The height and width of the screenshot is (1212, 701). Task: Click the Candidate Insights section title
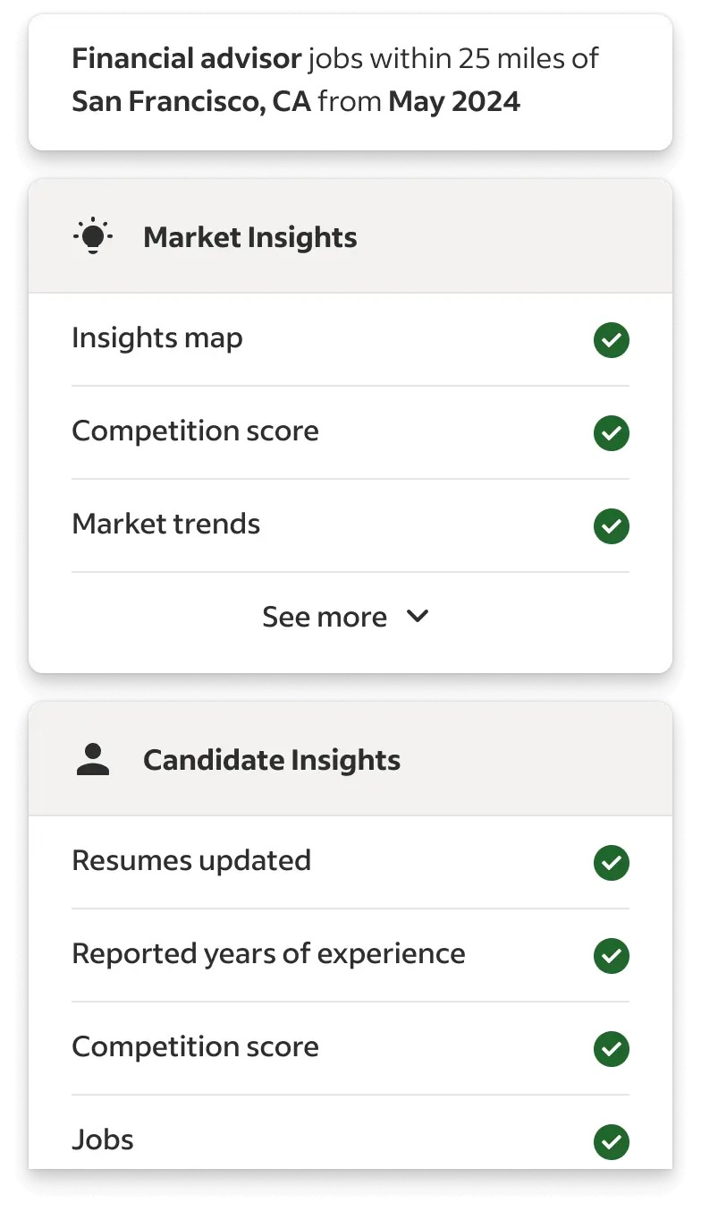(272, 760)
